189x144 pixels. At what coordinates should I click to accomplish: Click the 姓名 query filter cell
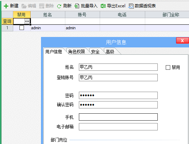click(x=48, y=21)
